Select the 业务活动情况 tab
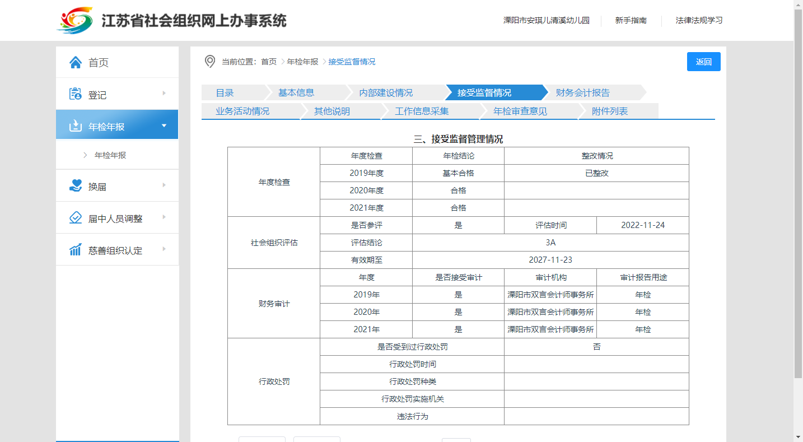The width and height of the screenshot is (803, 442). click(x=242, y=111)
